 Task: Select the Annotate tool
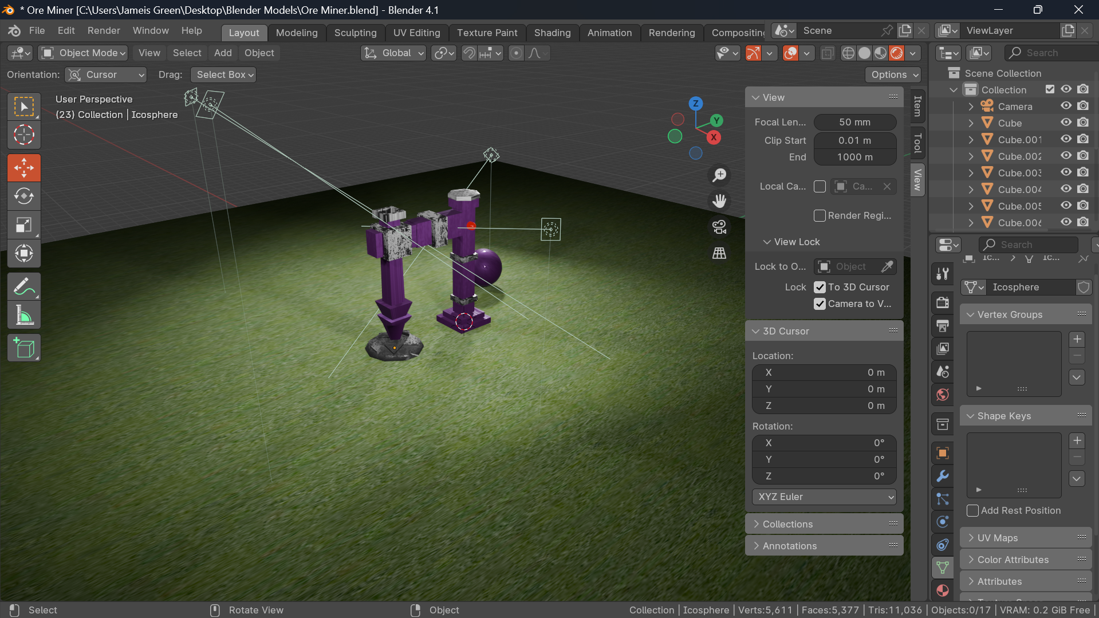pyautogui.click(x=24, y=287)
